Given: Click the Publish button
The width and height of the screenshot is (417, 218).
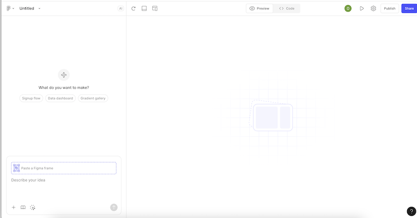Looking at the screenshot, I should [x=389, y=8].
